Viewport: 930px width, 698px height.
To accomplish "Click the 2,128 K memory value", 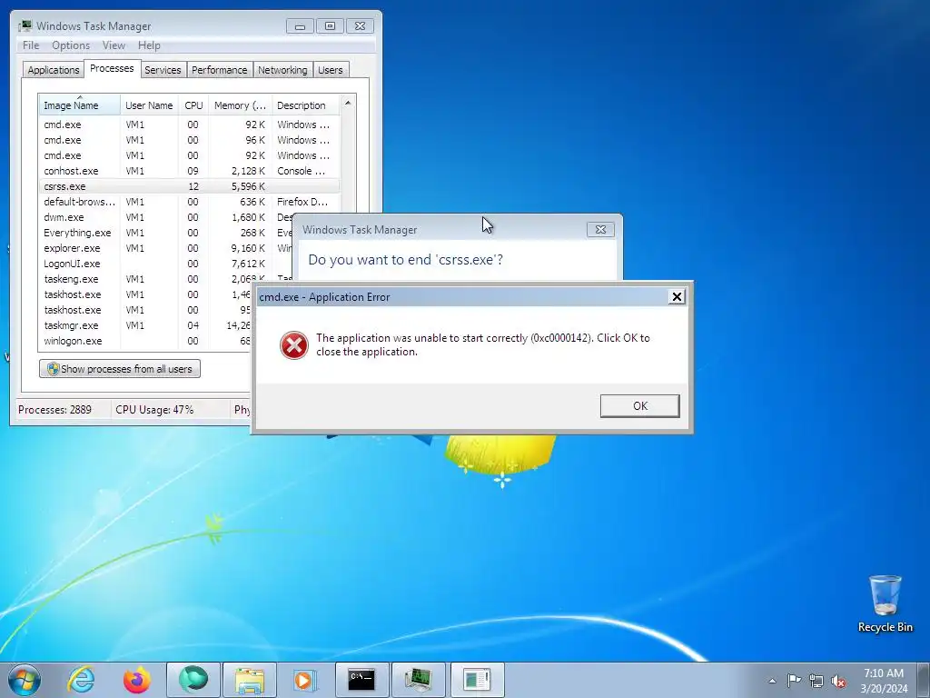I will tap(249, 171).
